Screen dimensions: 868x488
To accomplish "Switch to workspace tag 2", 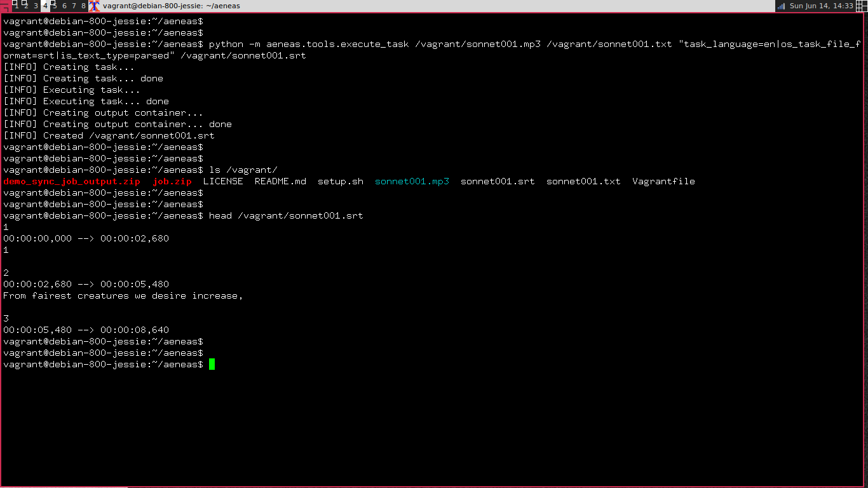I will pos(26,6).
